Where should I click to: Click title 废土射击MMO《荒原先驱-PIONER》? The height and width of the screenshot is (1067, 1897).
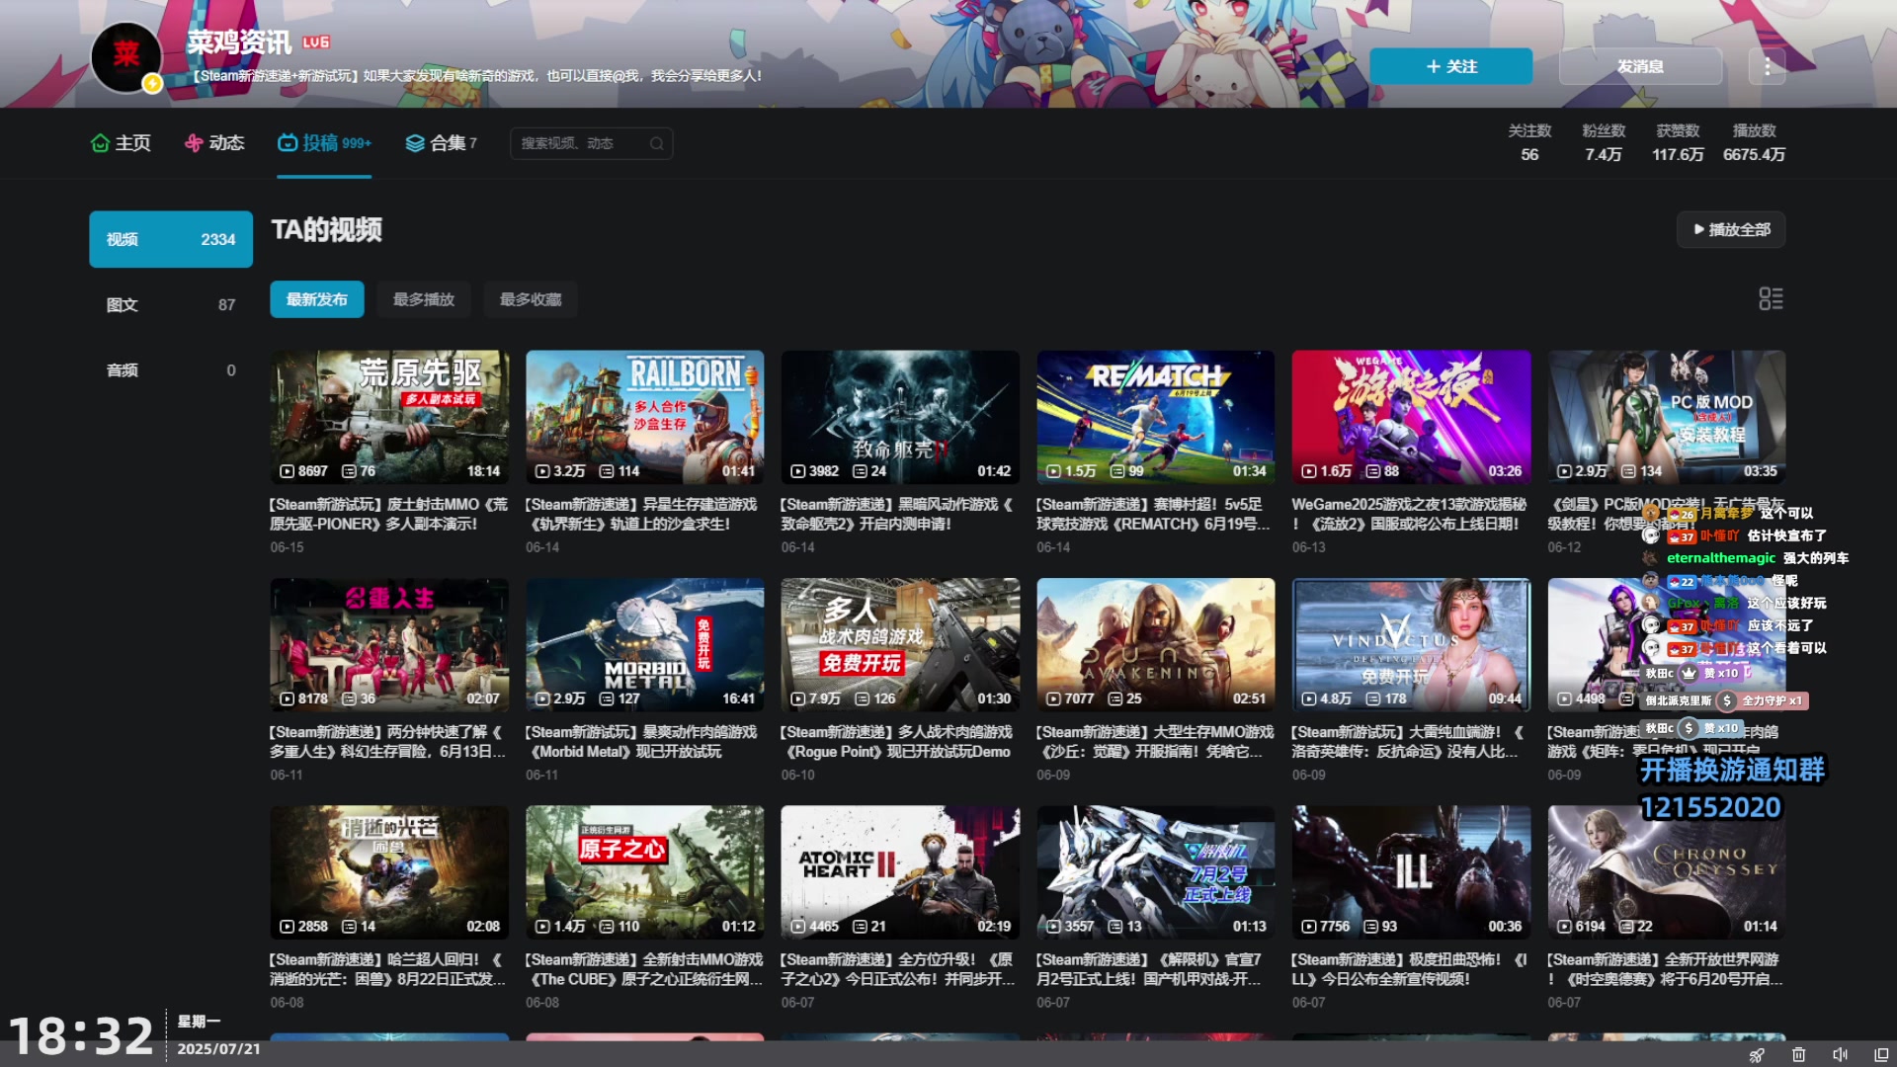tap(389, 514)
